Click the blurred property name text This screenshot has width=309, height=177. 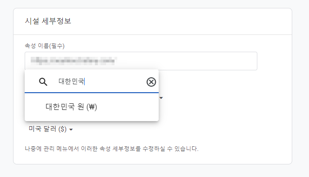click(74, 61)
